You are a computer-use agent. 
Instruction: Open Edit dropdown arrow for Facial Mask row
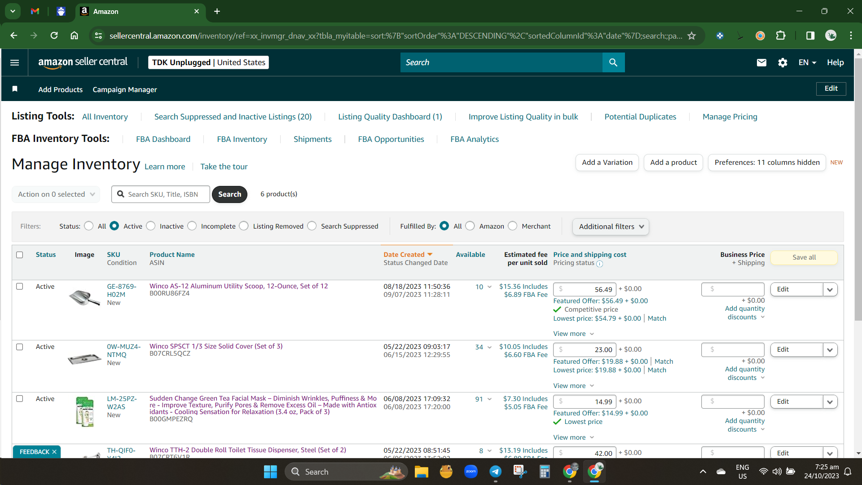tap(830, 402)
